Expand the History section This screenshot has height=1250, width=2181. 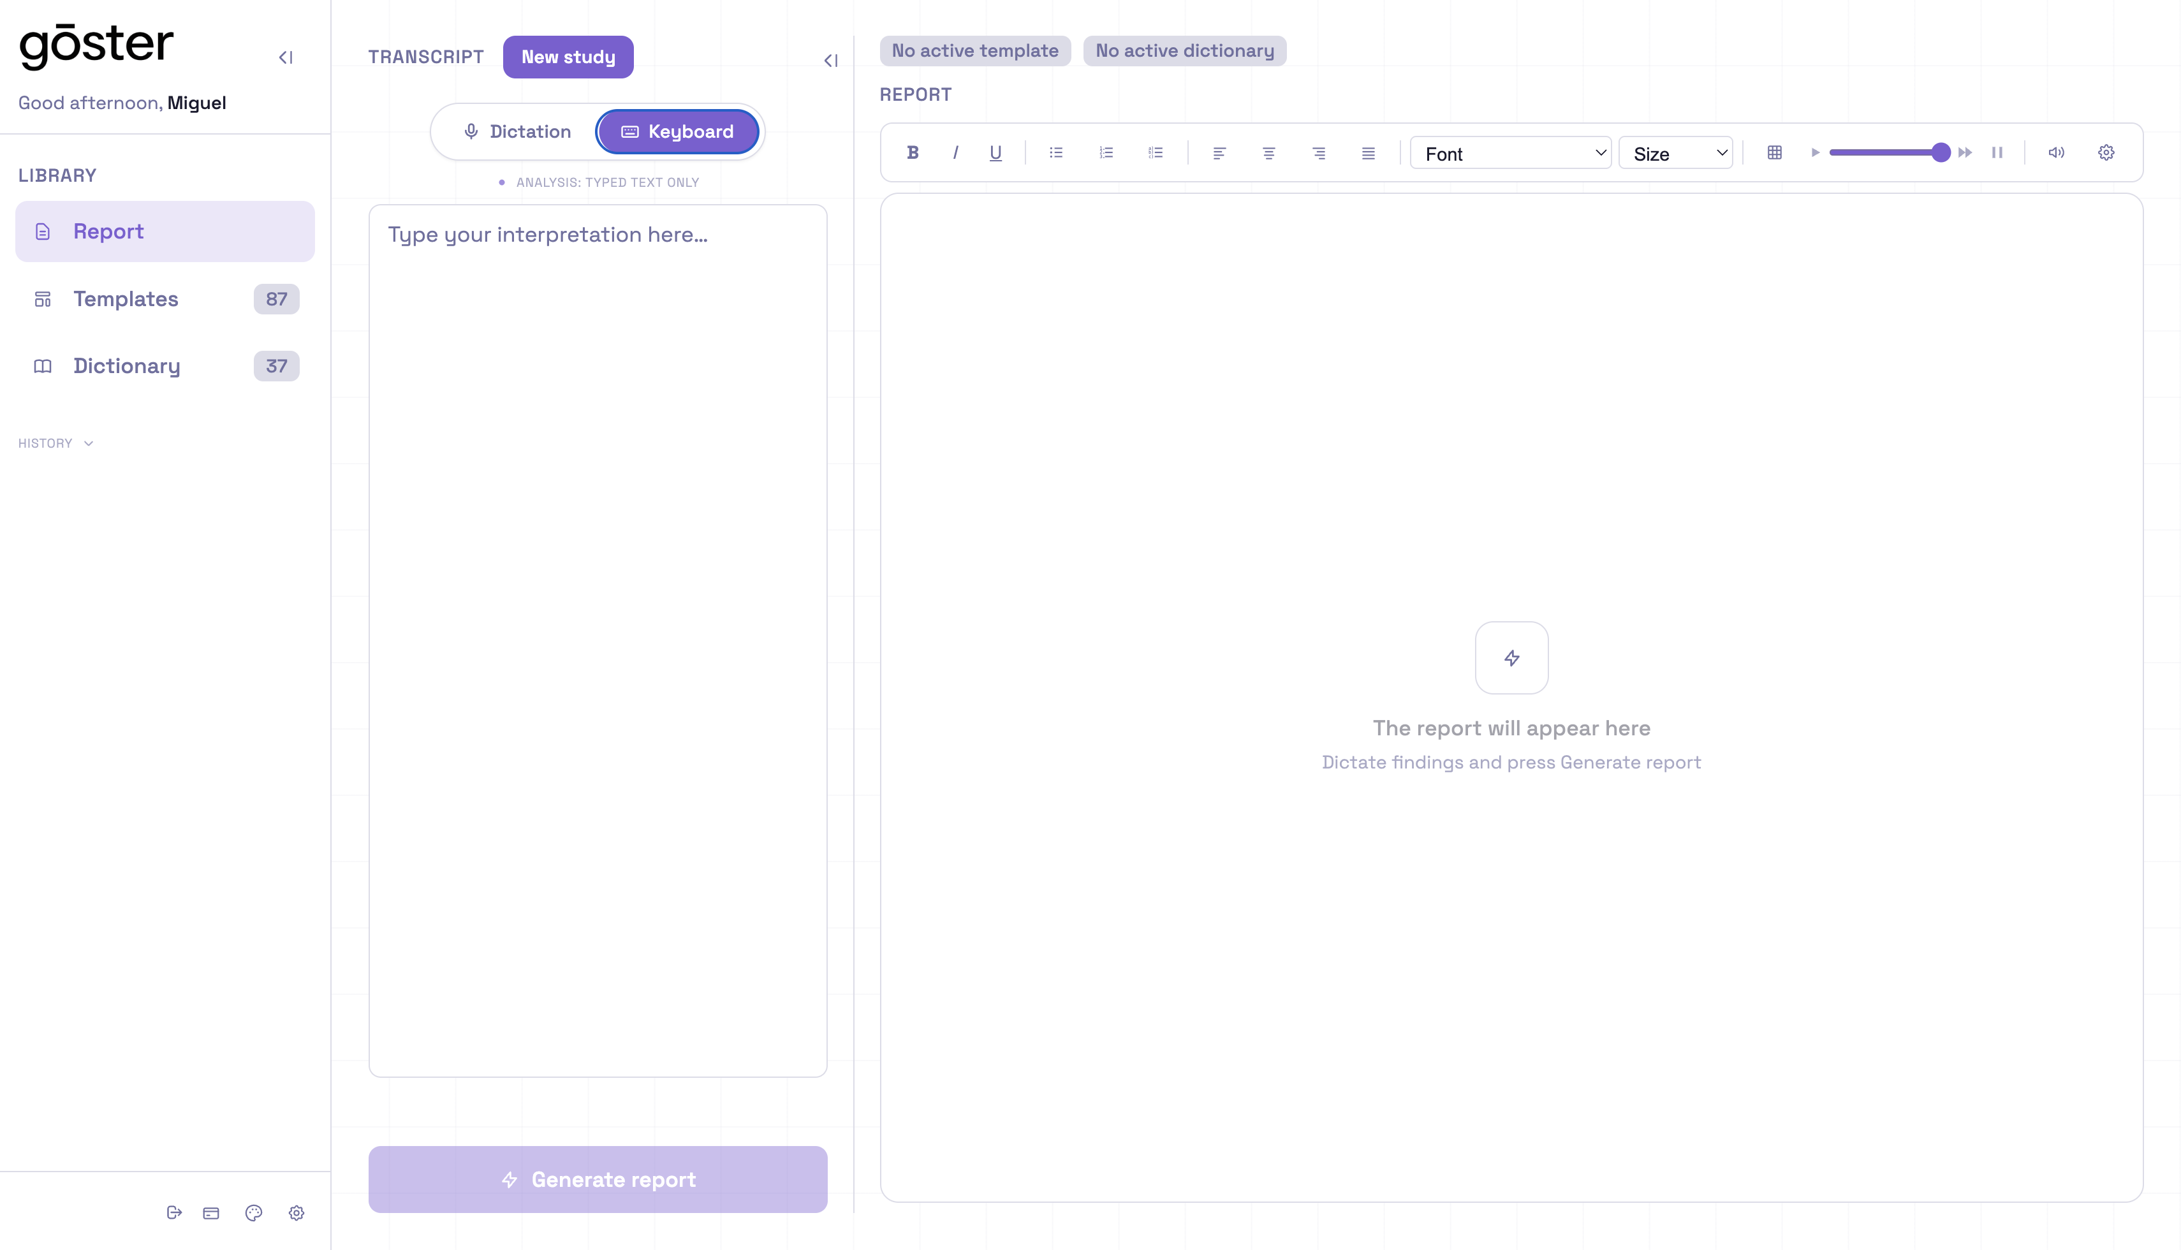pyautogui.click(x=55, y=443)
